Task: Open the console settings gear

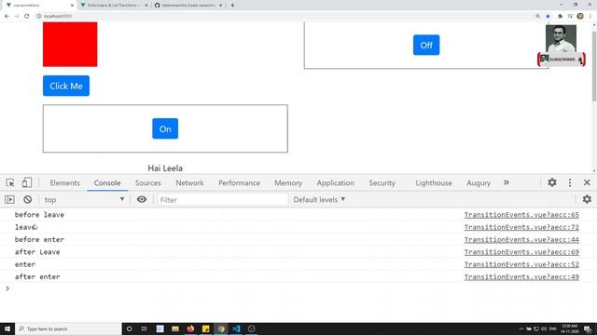Action: coord(587,199)
